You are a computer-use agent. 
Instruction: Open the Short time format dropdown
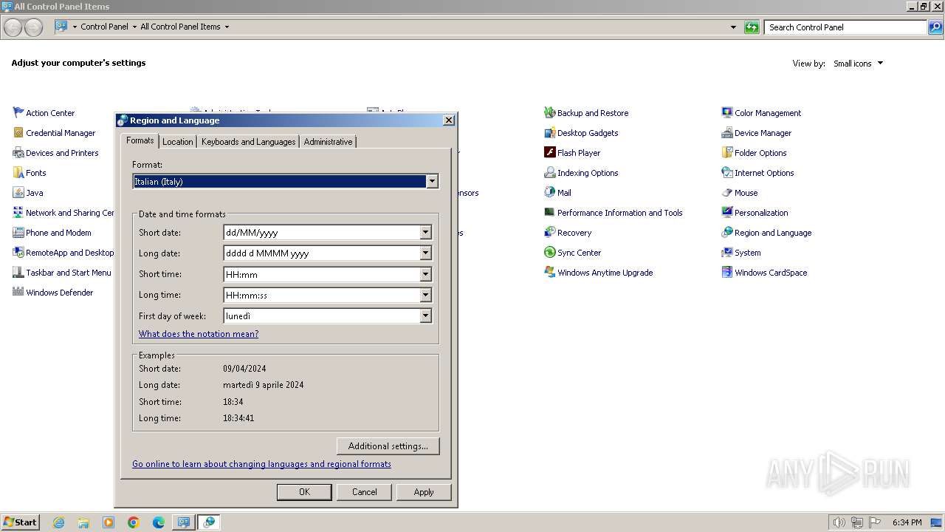click(x=425, y=274)
